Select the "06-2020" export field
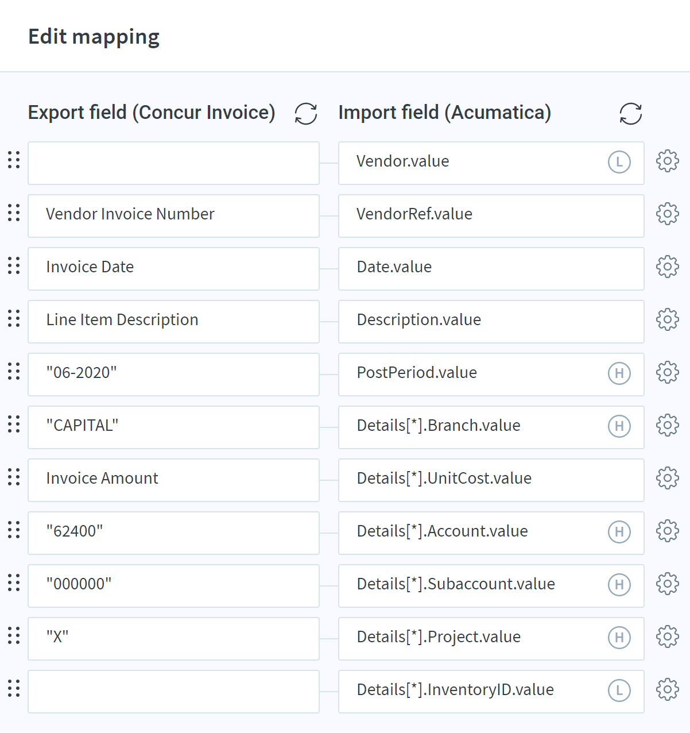The image size is (690, 733). pos(173,375)
